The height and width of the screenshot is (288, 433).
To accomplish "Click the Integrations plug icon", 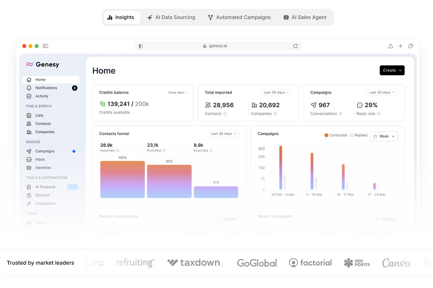I will (x=29, y=203).
